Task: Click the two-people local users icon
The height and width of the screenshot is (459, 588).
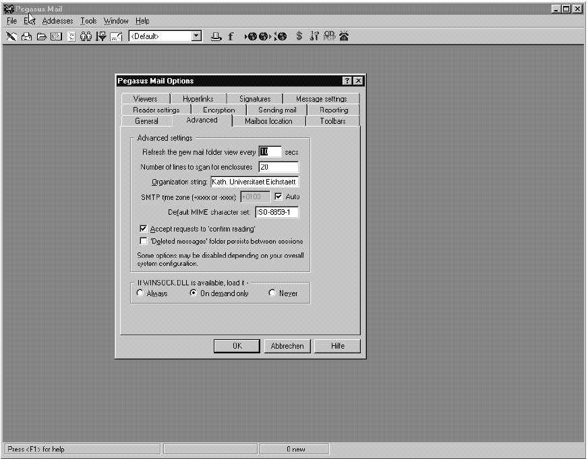Action: coord(86,36)
